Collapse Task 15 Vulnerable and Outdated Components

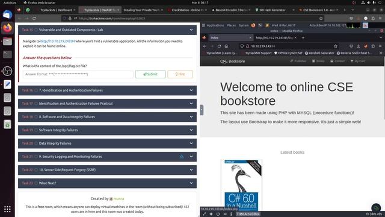pyautogui.click(x=107, y=30)
